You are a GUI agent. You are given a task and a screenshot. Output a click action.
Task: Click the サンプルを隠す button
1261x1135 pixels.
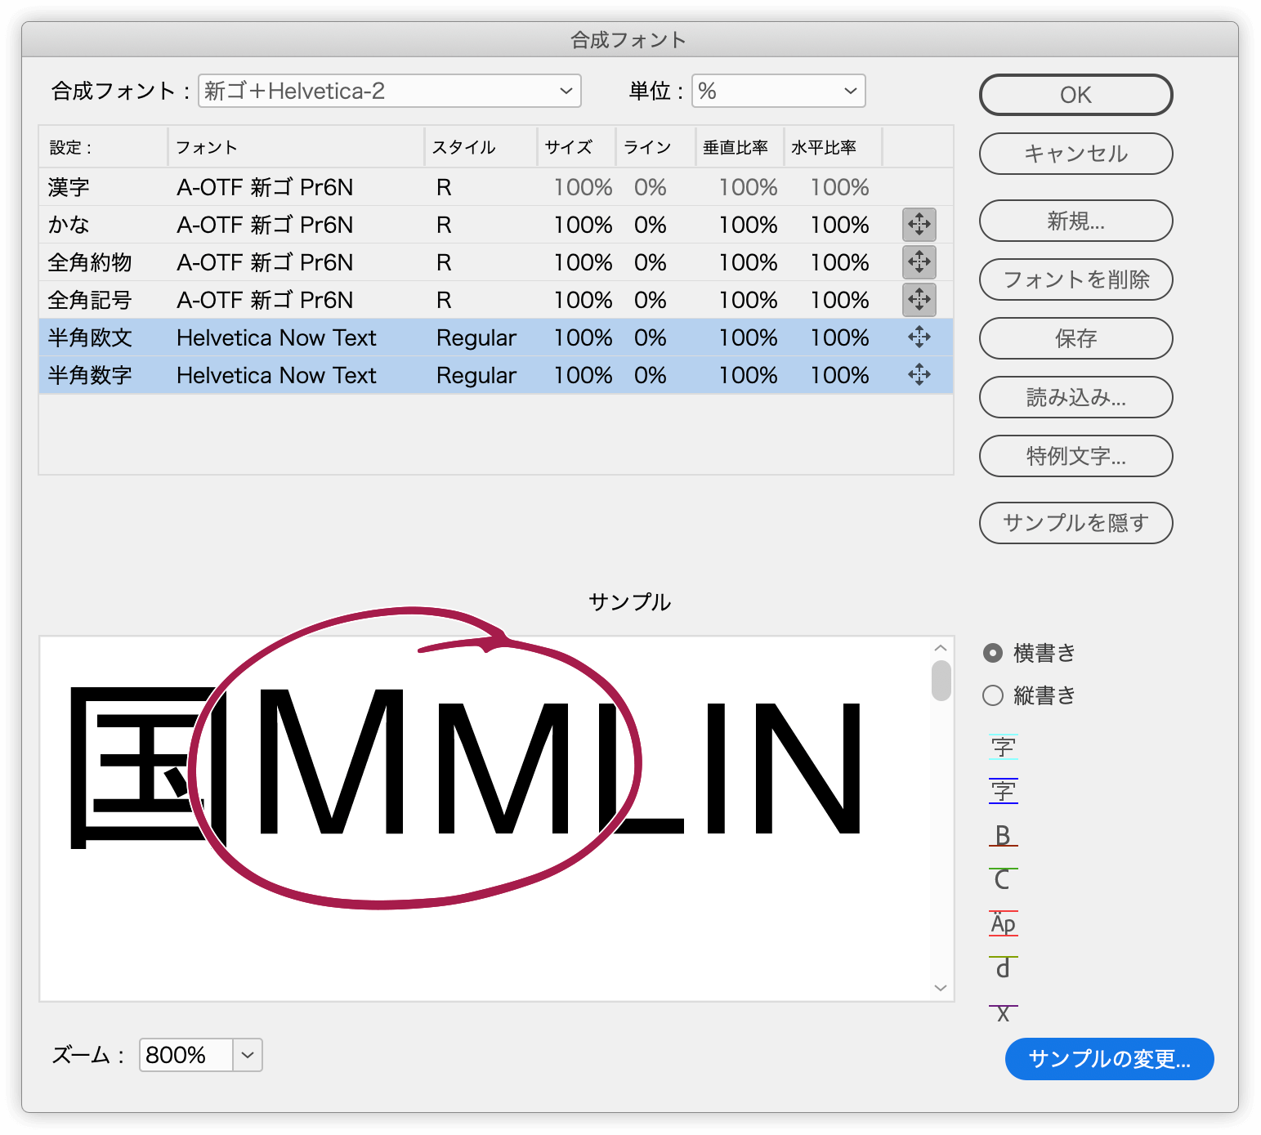point(1075,523)
